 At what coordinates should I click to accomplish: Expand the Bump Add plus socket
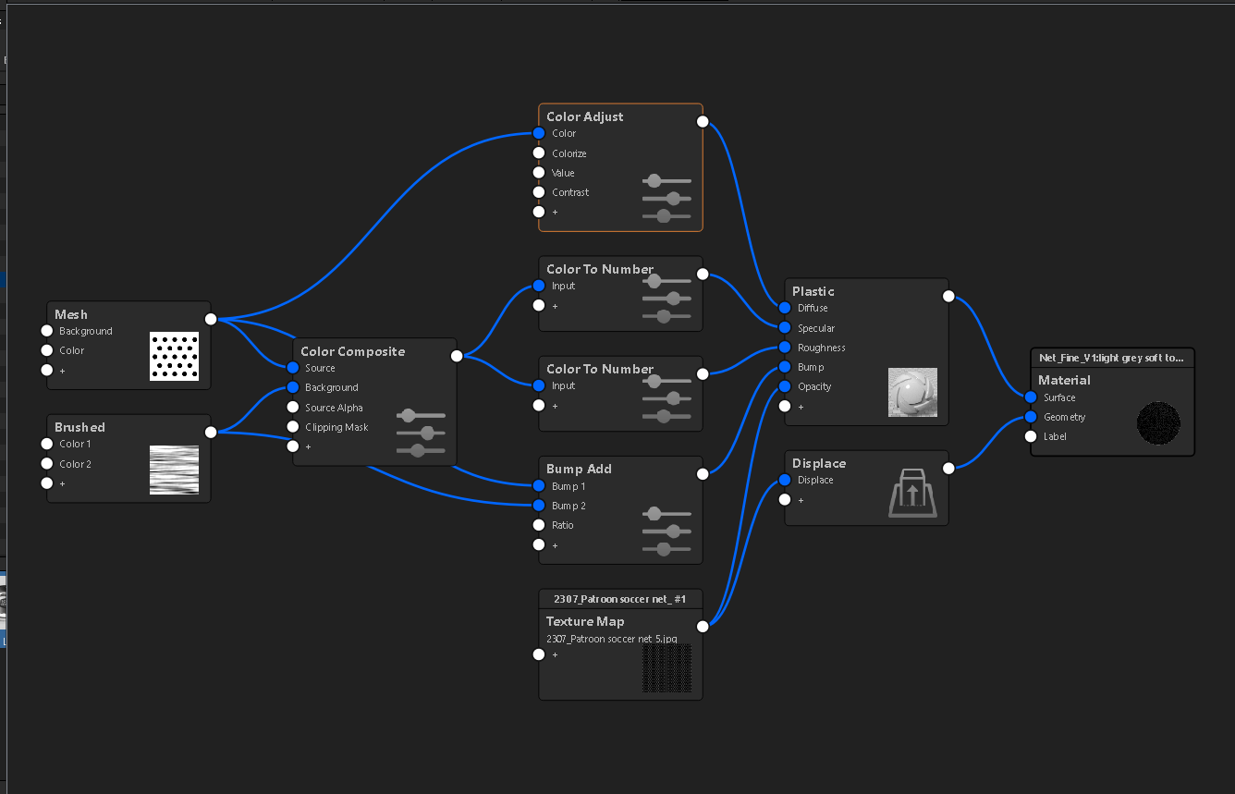[539, 545]
